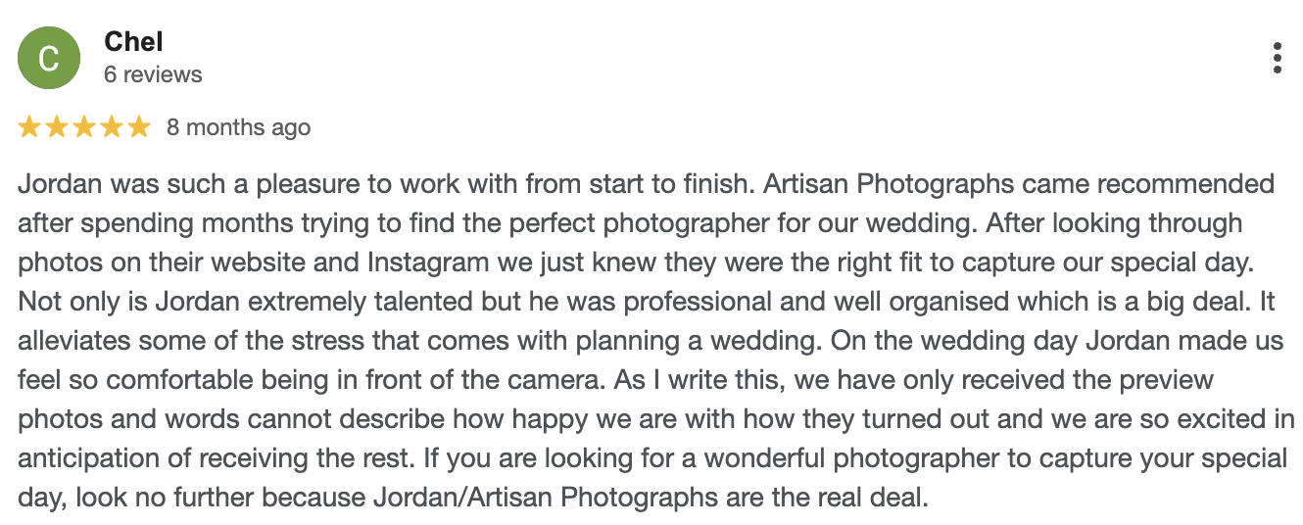Open the three-dot more options menu

pos(1277,58)
